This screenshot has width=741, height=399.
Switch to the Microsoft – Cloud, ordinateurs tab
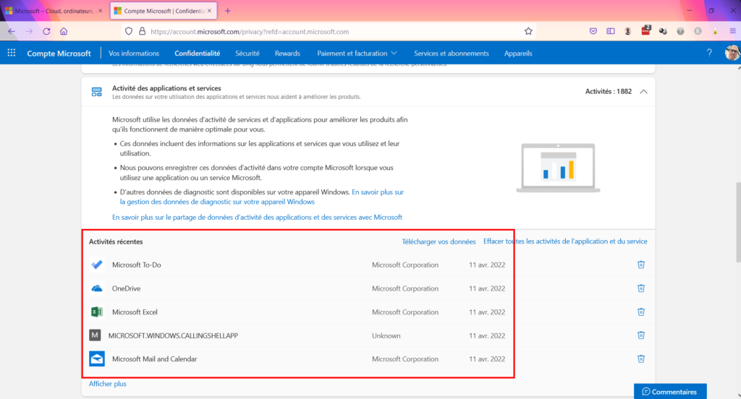pos(54,10)
